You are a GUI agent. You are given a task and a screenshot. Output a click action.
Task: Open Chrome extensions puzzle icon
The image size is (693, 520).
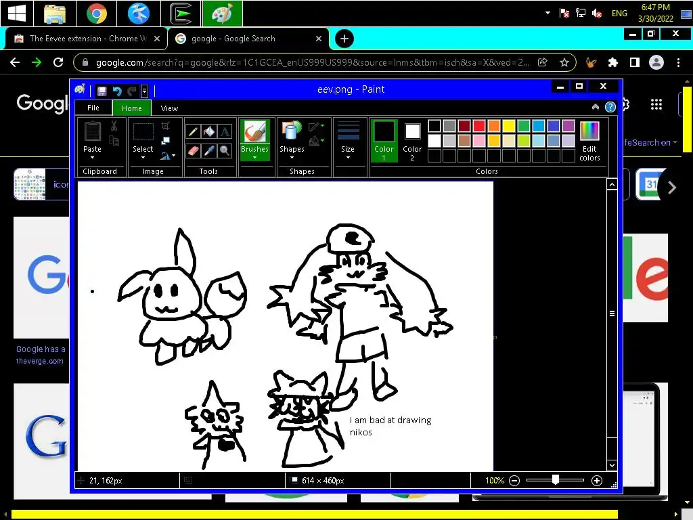[x=613, y=62]
